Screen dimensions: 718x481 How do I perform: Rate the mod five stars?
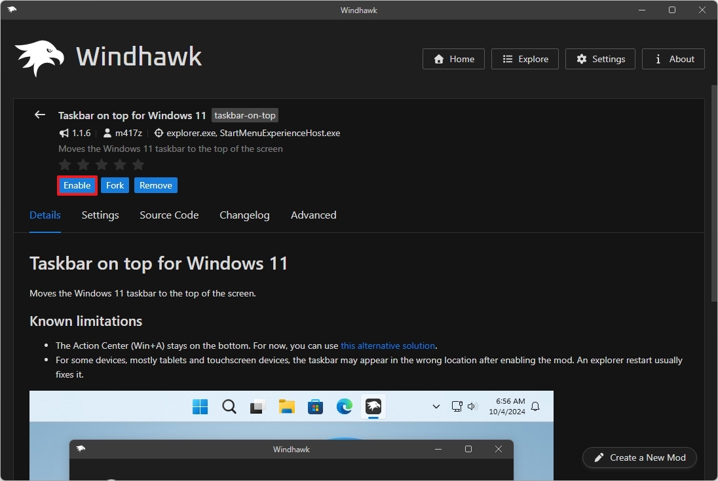(x=138, y=164)
